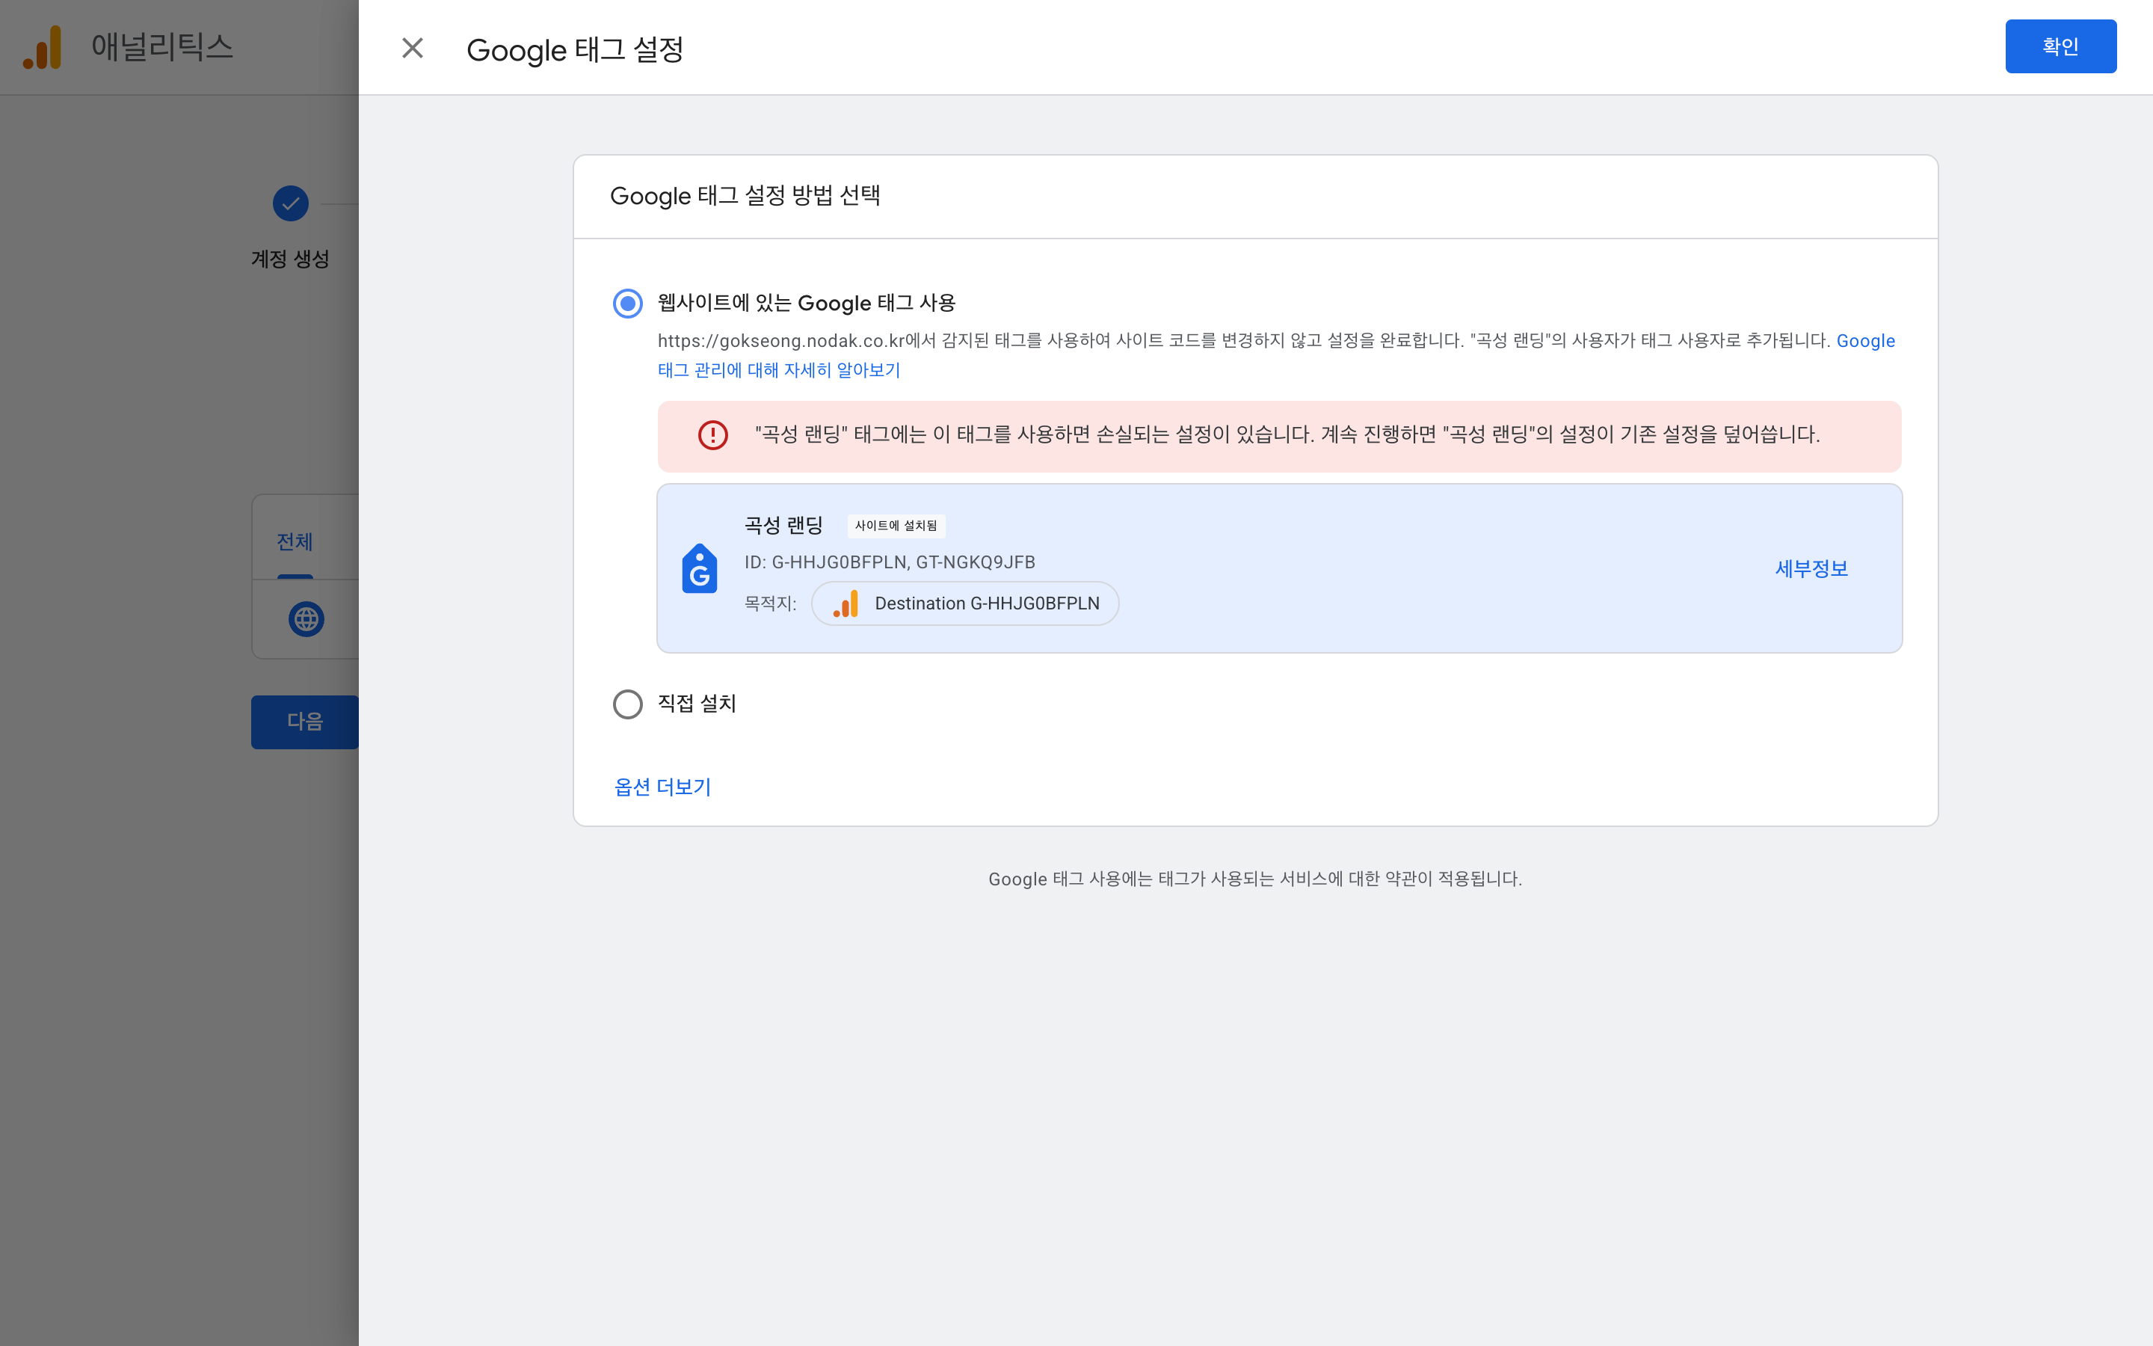Close the Google 태그 설정 panel
2153x1346 pixels.
pyautogui.click(x=412, y=48)
